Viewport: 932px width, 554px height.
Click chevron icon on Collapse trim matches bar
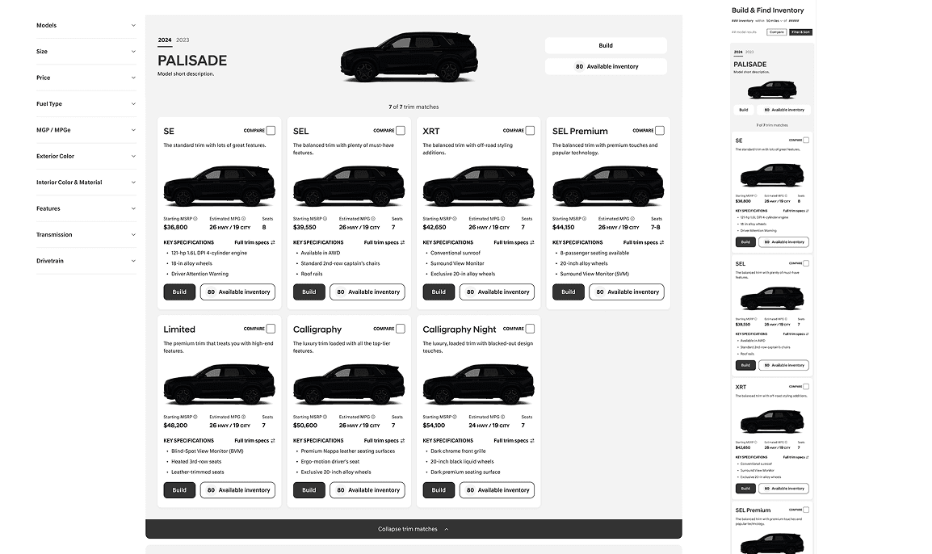[x=447, y=529]
